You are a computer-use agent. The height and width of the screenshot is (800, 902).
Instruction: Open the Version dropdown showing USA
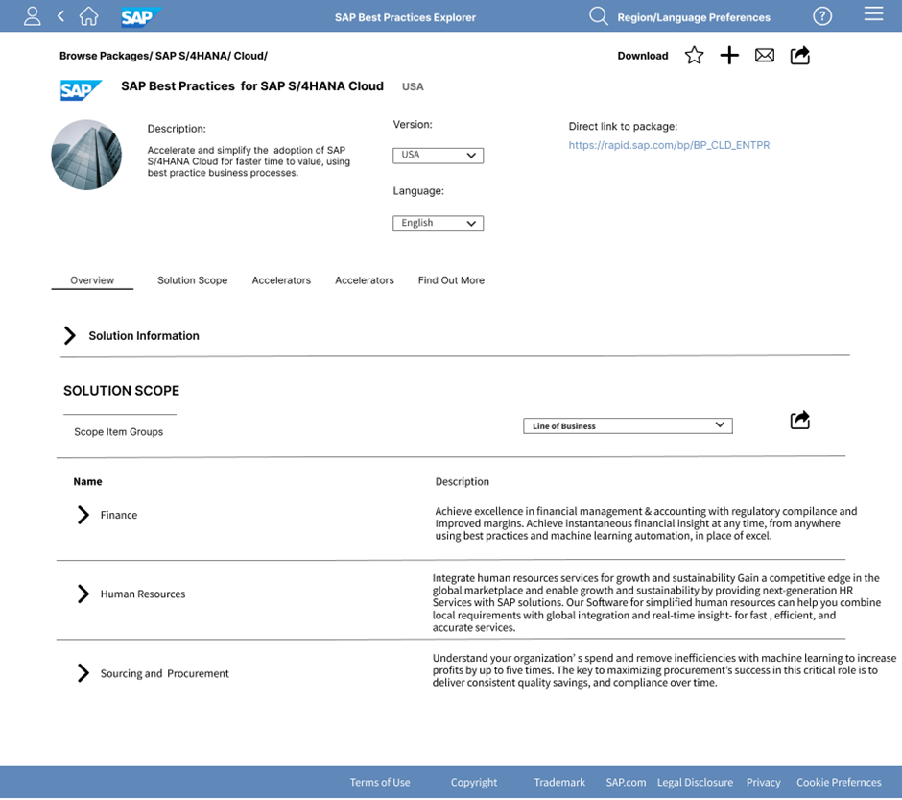coord(438,155)
